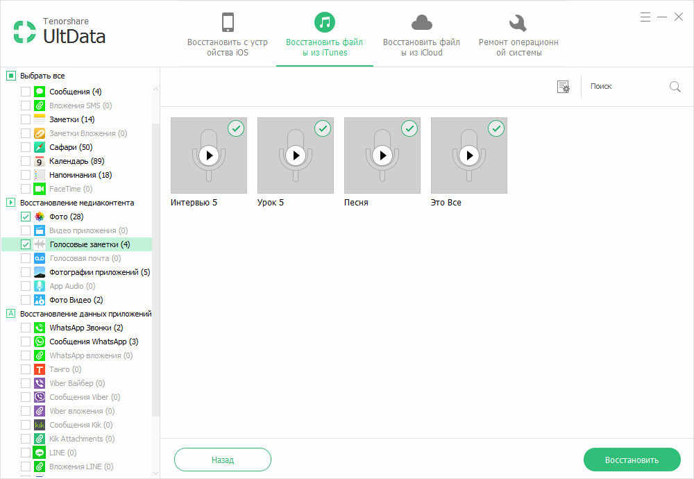Click the Tenorshare UltData logo
The width and height of the screenshot is (694, 479).
click(x=59, y=31)
